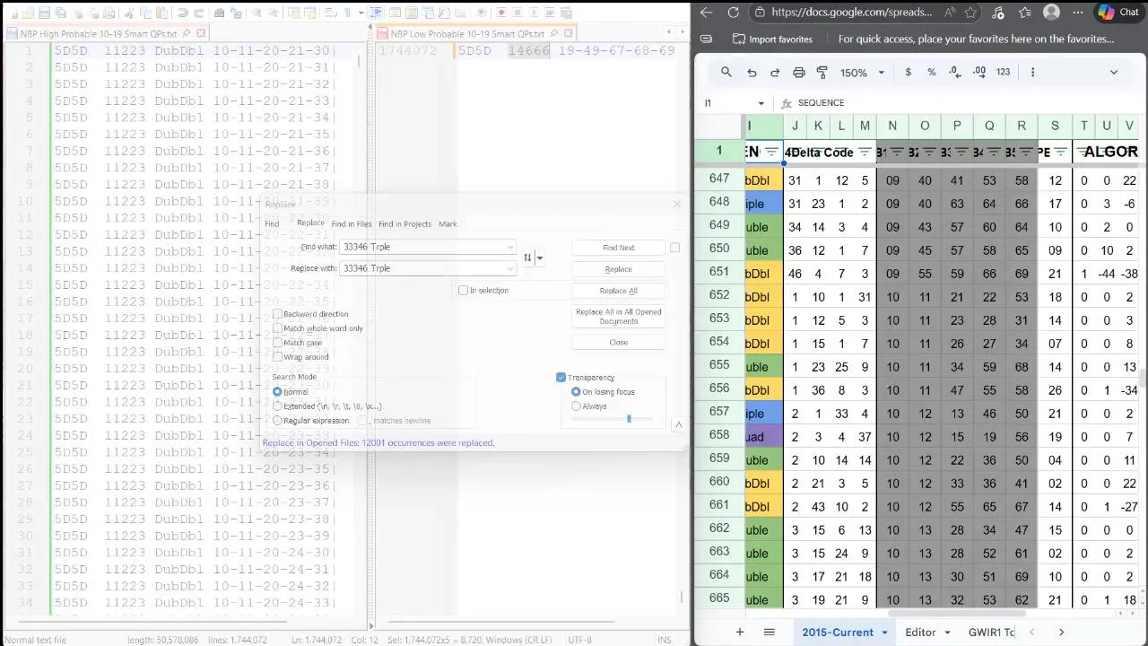Activate the paint format roller tool
1148x646 pixels.
coord(822,73)
